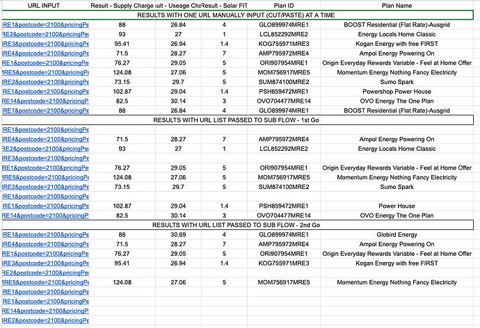This screenshot has height=328, width=480.
Task: Open URL link in manual-section Energy Locals row
Action: click(45, 34)
